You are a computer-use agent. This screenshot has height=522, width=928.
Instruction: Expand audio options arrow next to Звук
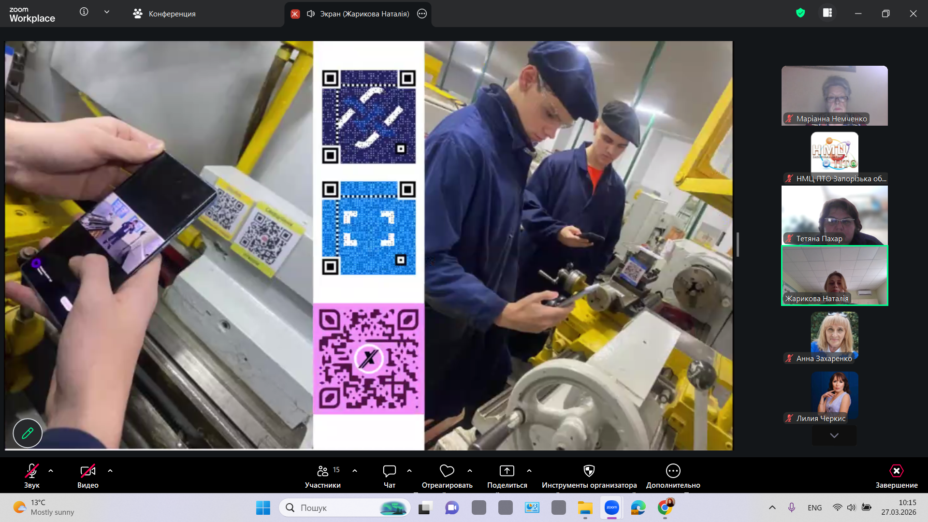click(x=51, y=470)
